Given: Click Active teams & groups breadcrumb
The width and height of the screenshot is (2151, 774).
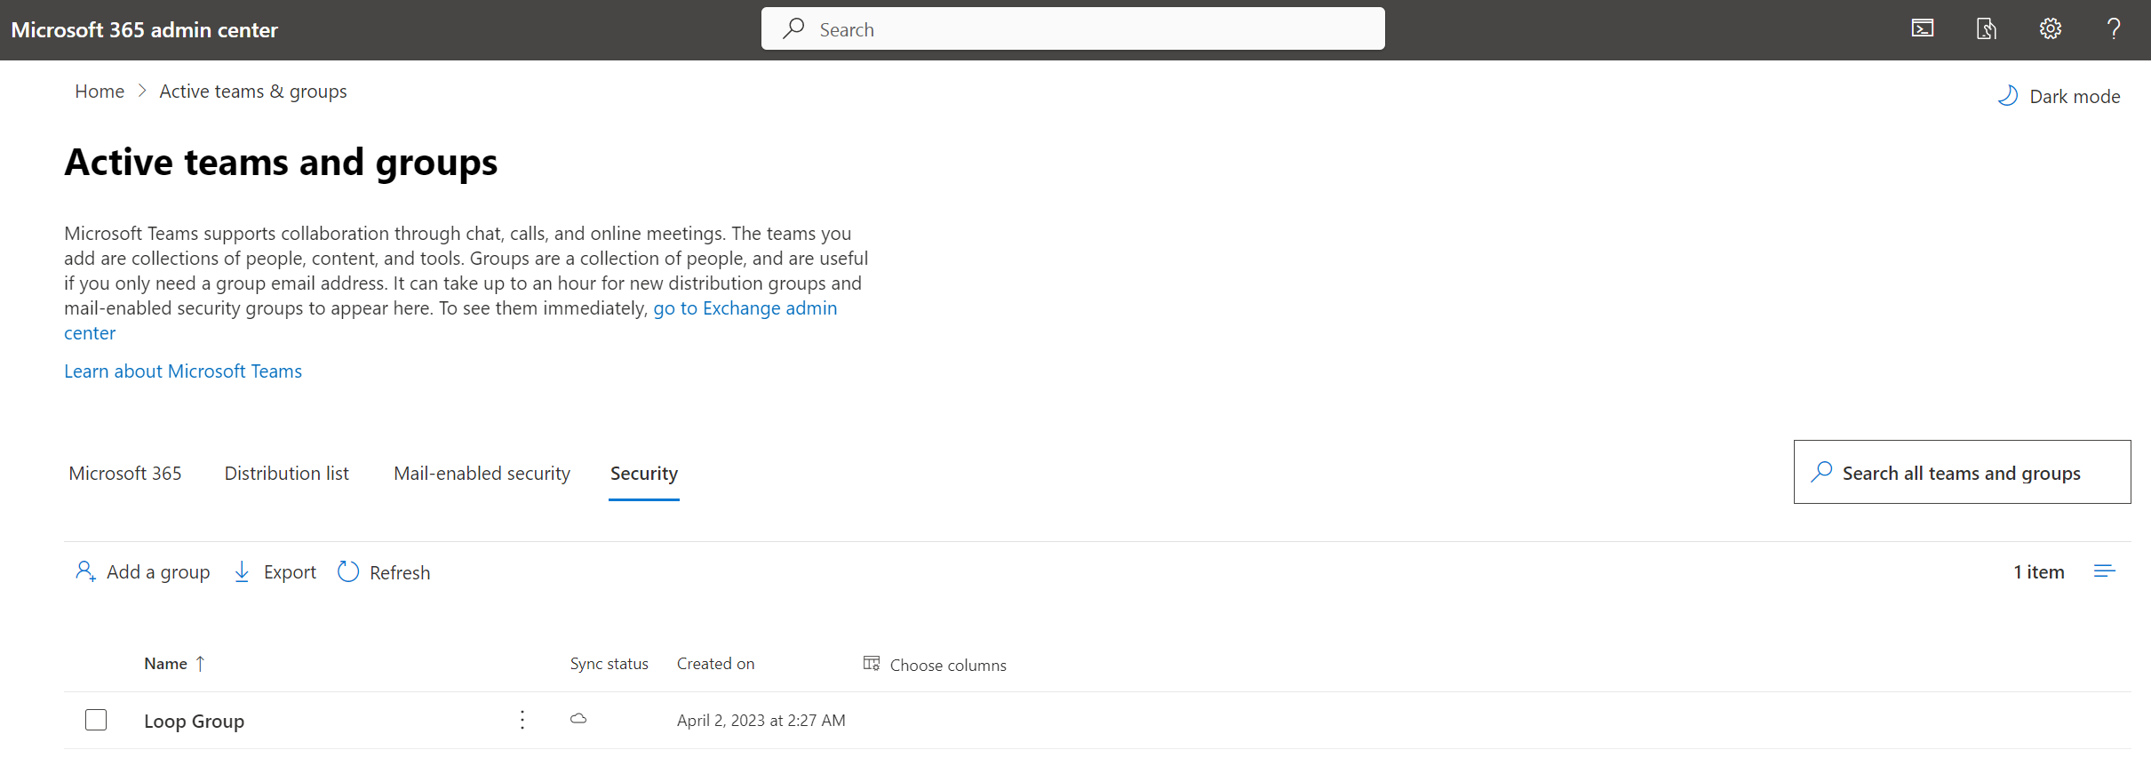Looking at the screenshot, I should [253, 92].
